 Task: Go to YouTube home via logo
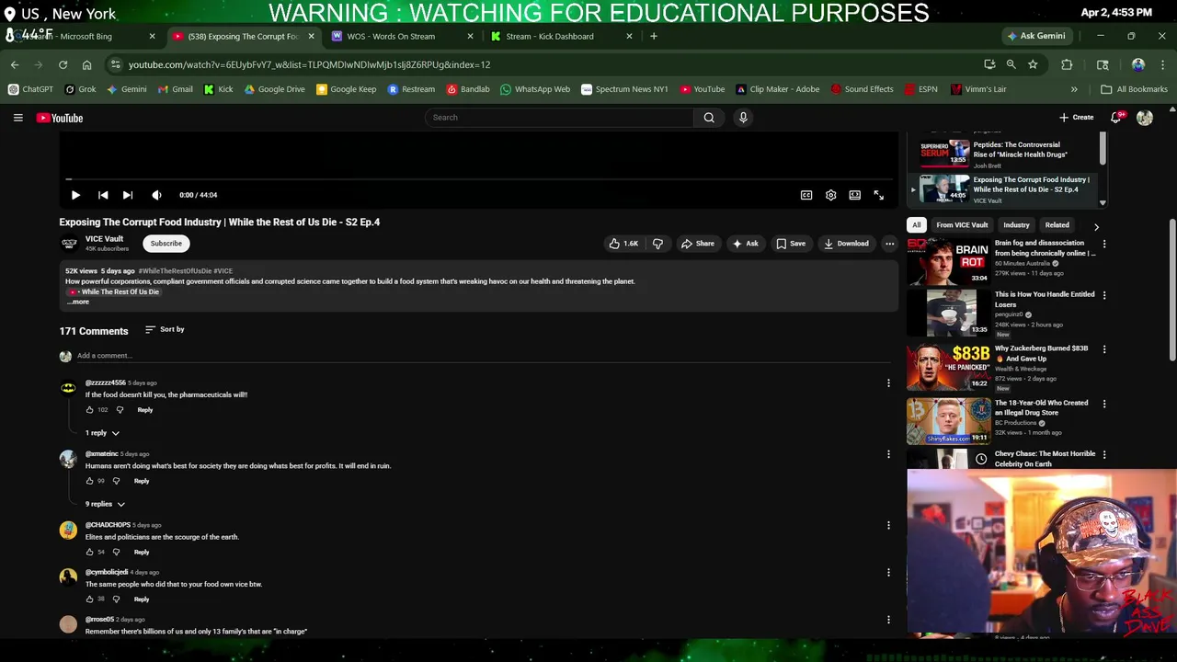click(60, 118)
